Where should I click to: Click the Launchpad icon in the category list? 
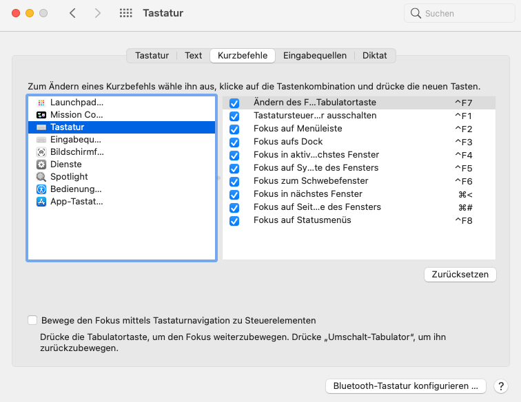pos(41,103)
